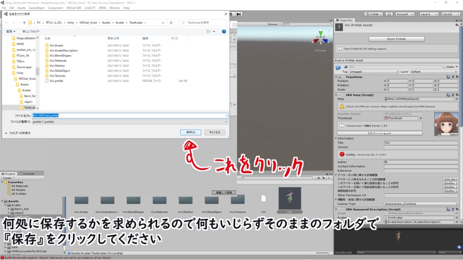Viewport: 463px width, 260px height.
Task: Click the Collab icon in the Unity toolbar
Action: pos(373,14)
